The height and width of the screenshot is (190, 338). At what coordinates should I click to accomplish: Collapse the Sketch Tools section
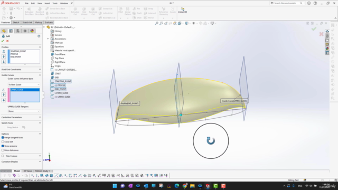[40, 123]
